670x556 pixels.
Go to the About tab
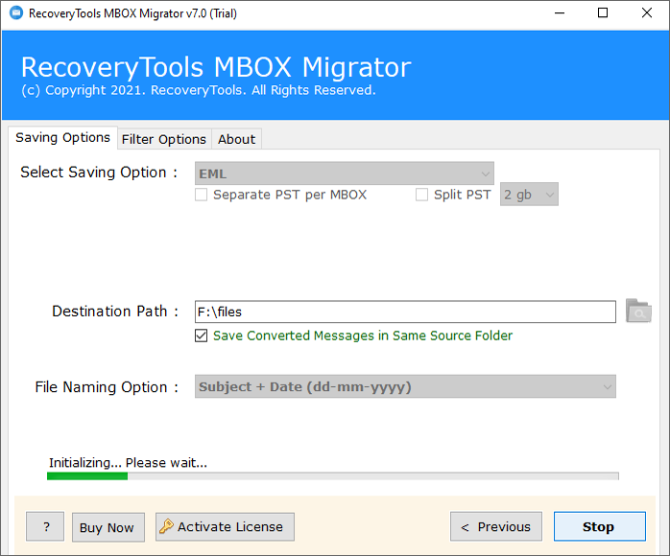coord(236,139)
